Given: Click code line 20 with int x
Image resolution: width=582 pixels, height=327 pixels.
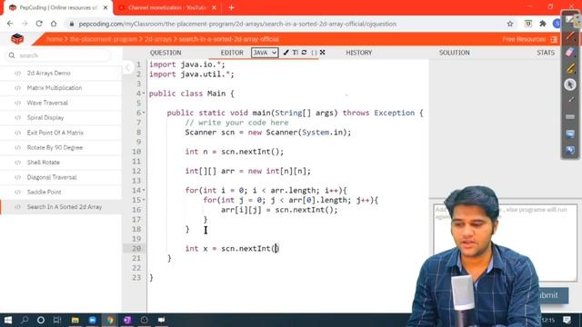Looking at the screenshot, I should pyautogui.click(x=232, y=248).
